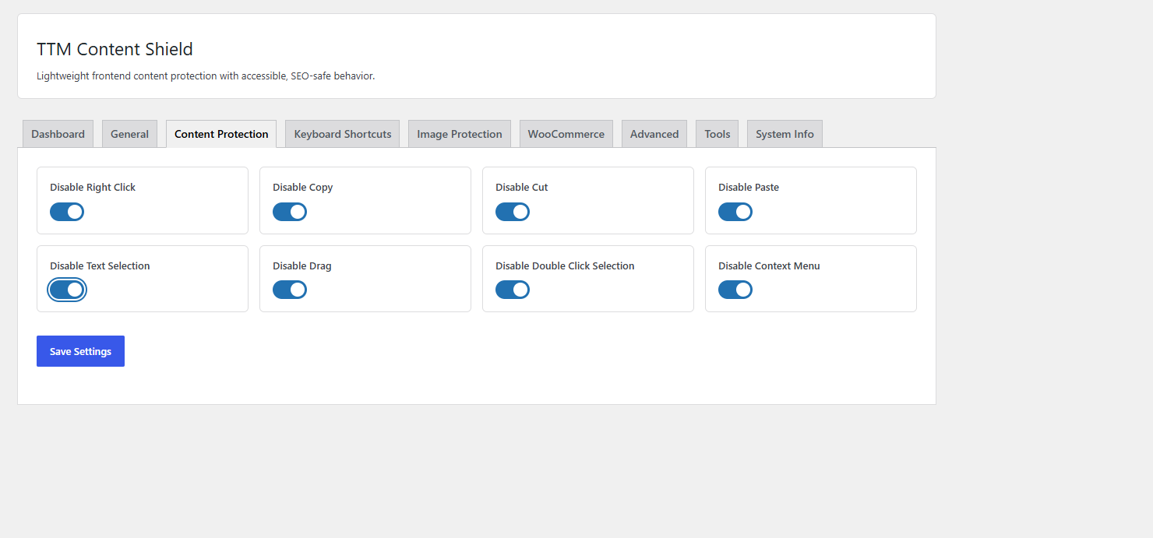Viewport: 1153px width, 538px height.
Task: Click the Disable Paste label
Action: tap(749, 188)
